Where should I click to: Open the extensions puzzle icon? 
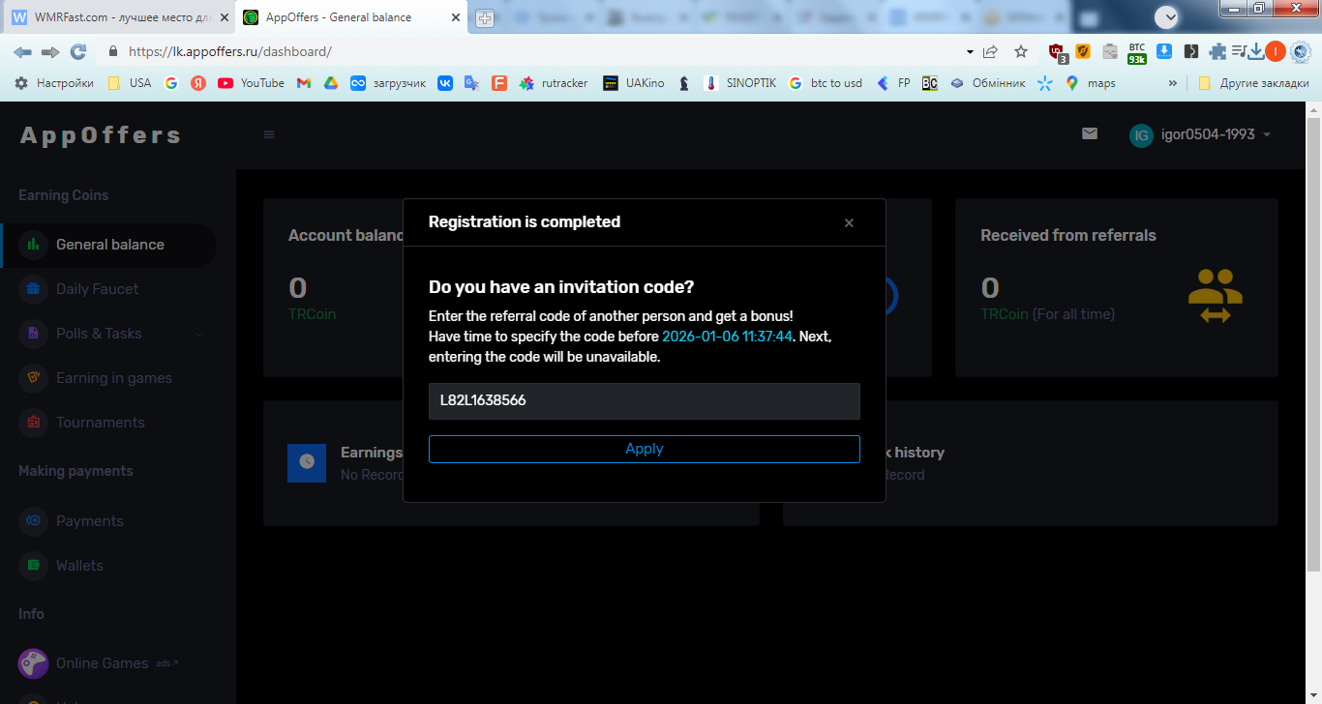point(1217,52)
